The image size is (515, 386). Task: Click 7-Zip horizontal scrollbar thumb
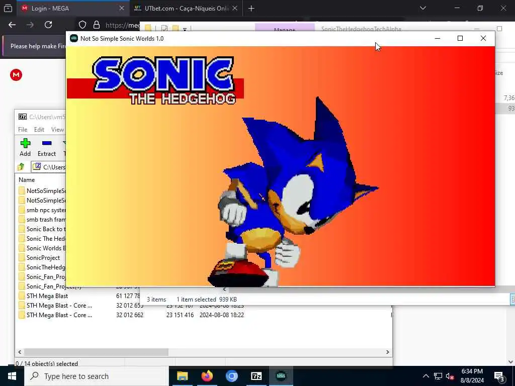96,352
